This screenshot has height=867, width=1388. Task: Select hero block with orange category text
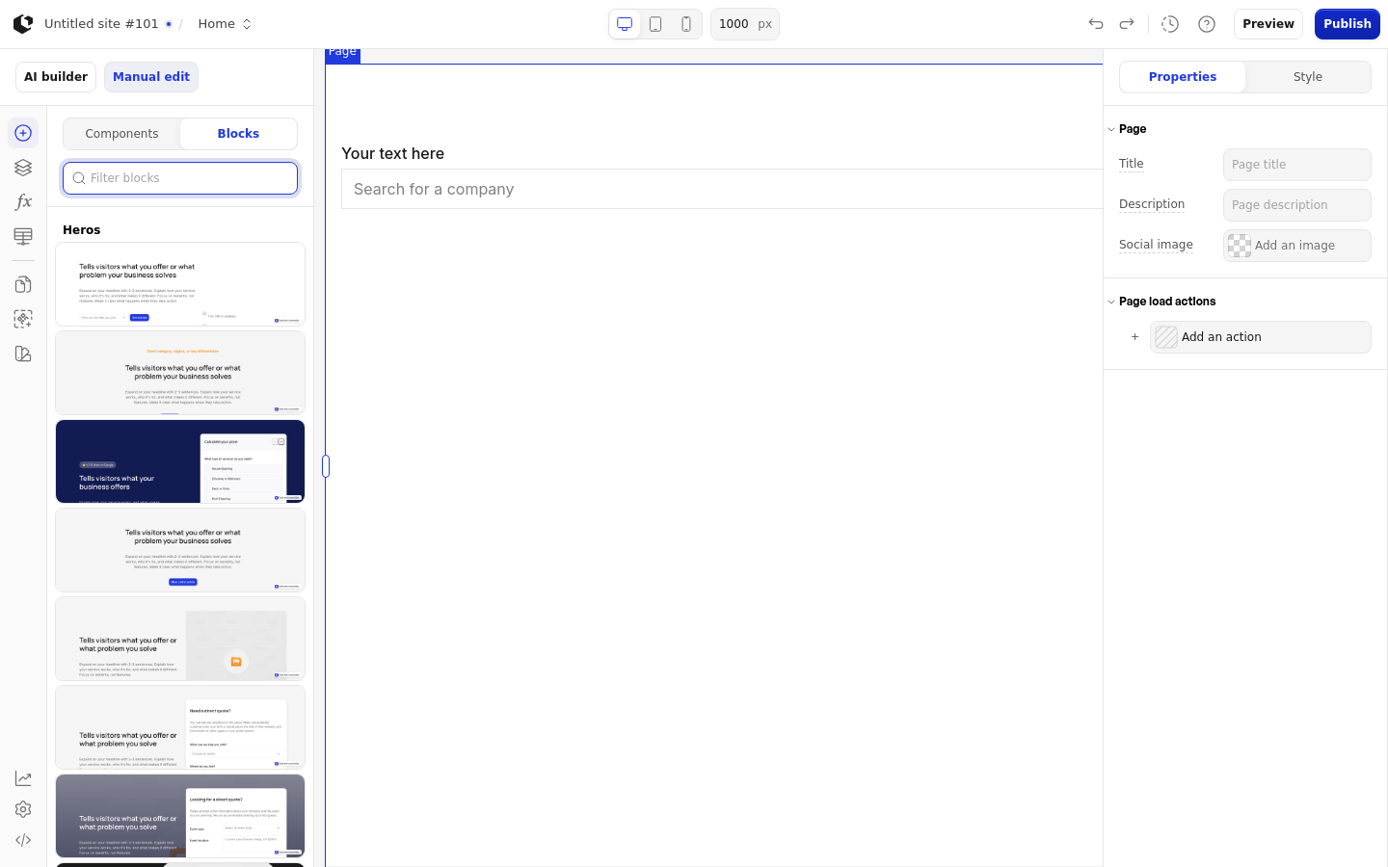coord(180,373)
